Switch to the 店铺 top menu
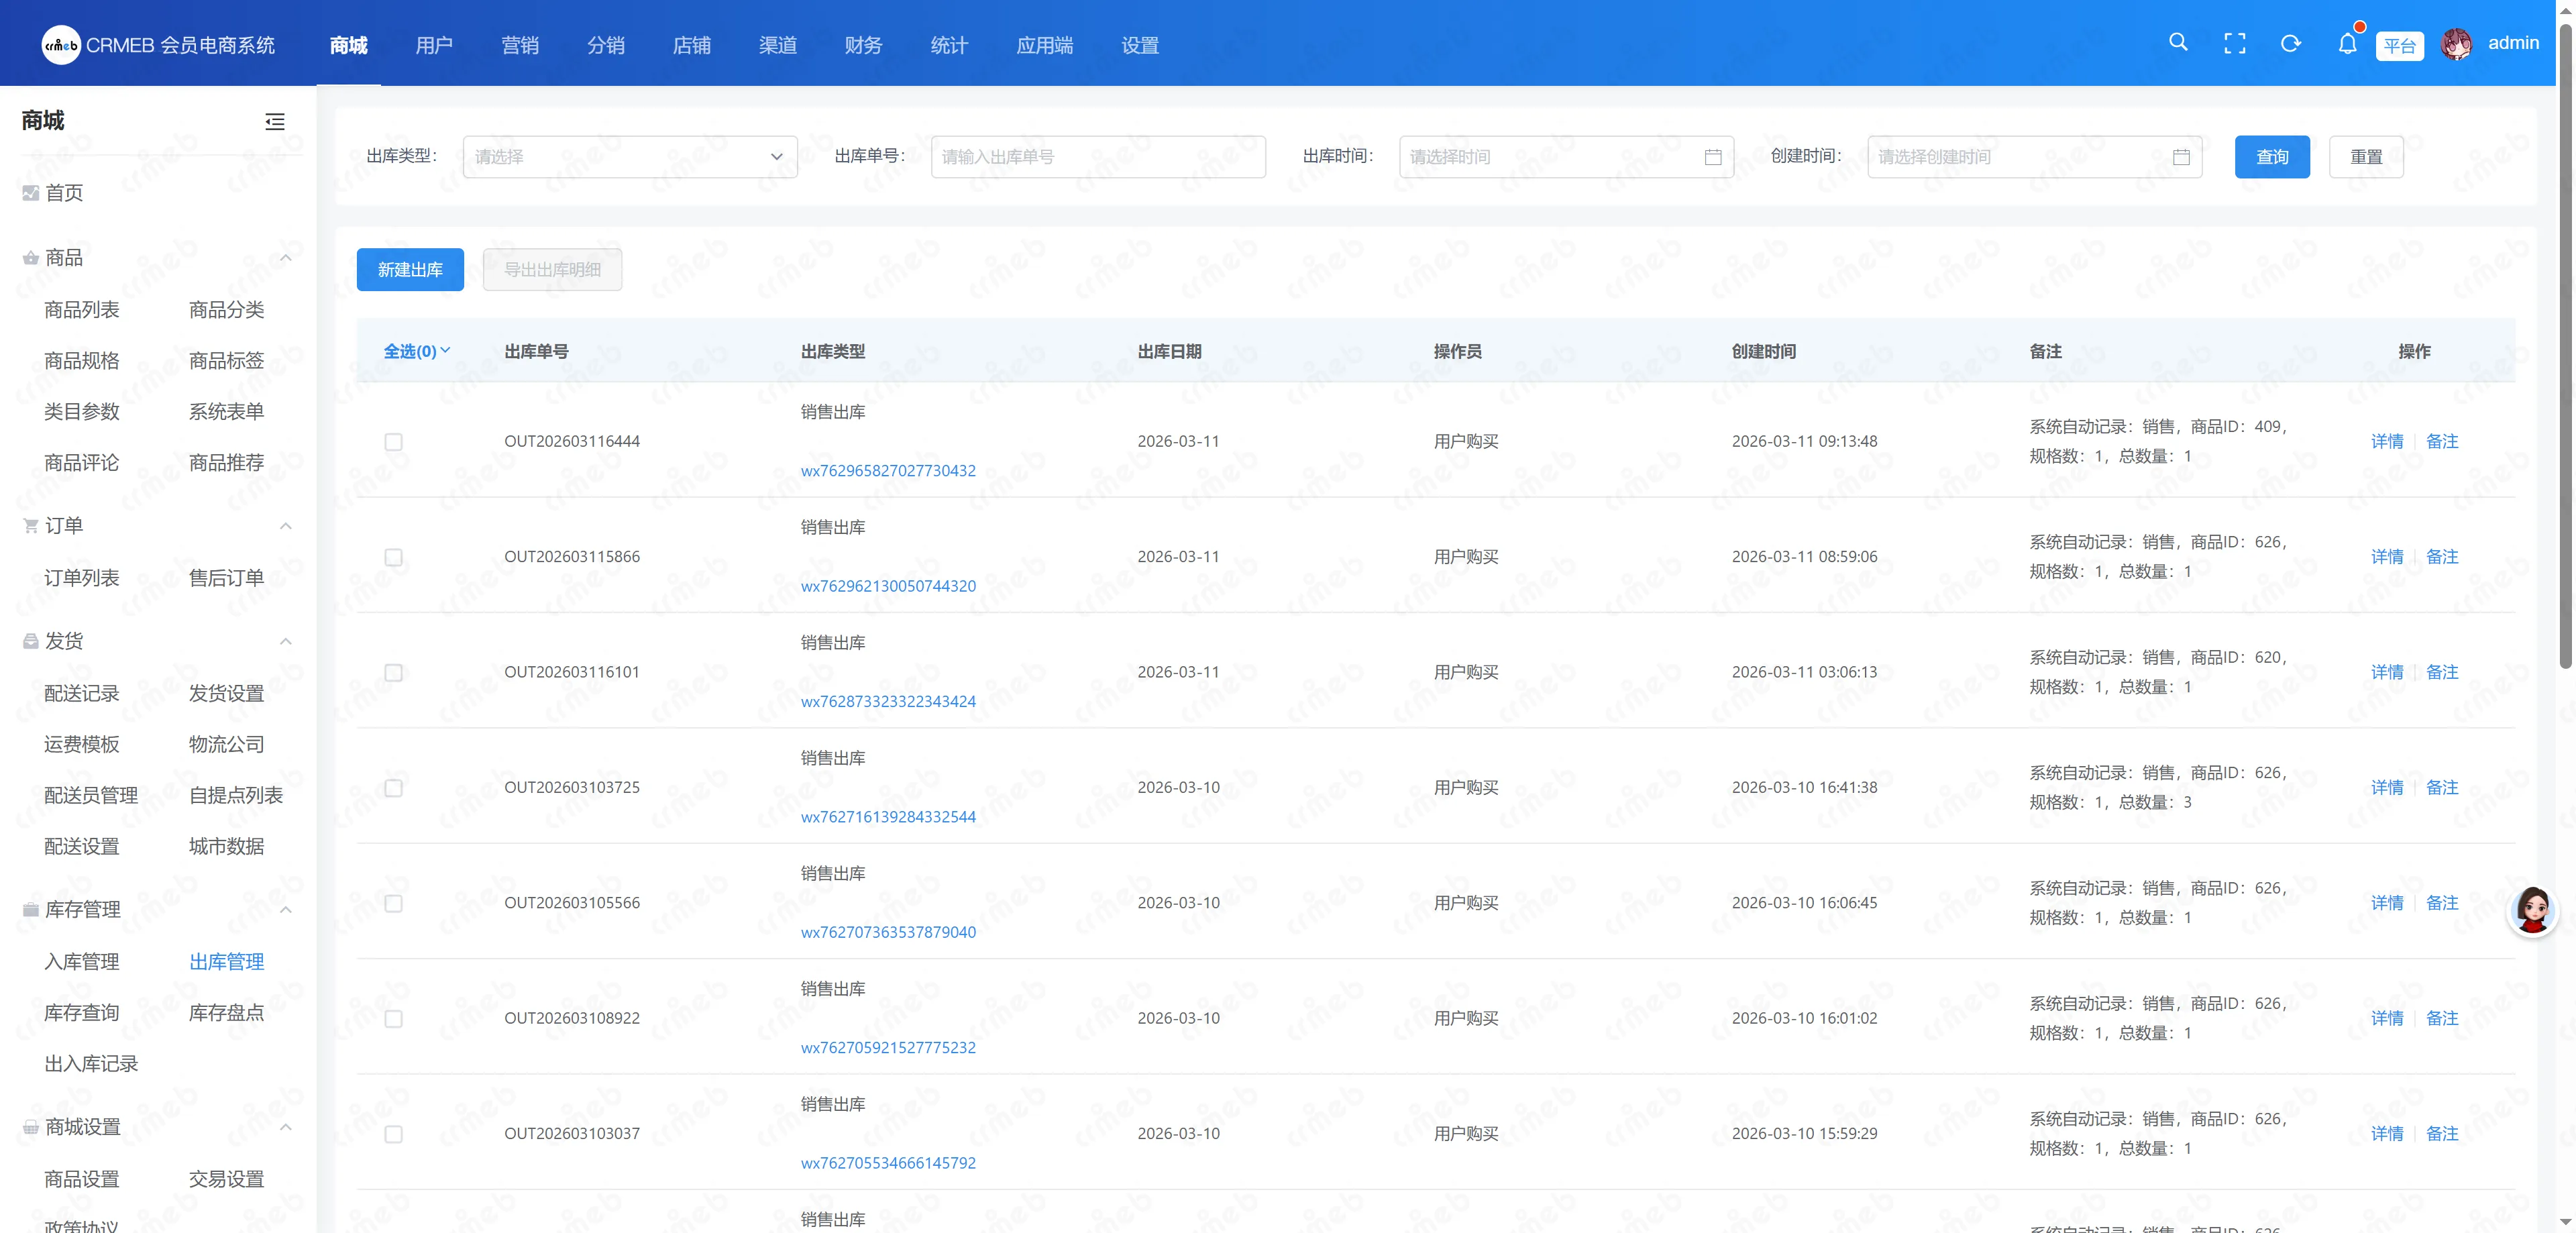The image size is (2576, 1233). click(x=692, y=45)
